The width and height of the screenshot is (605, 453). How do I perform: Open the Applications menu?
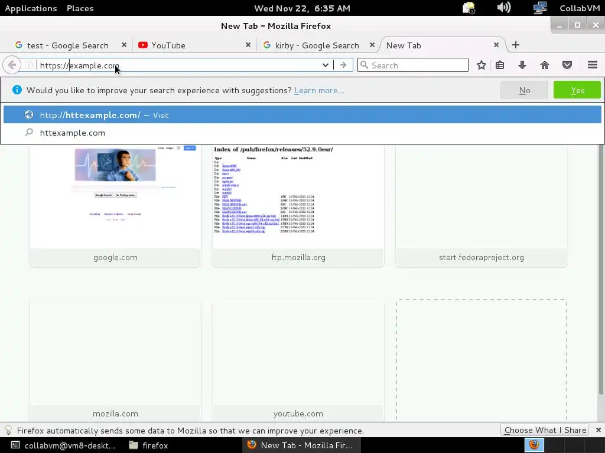coord(31,8)
